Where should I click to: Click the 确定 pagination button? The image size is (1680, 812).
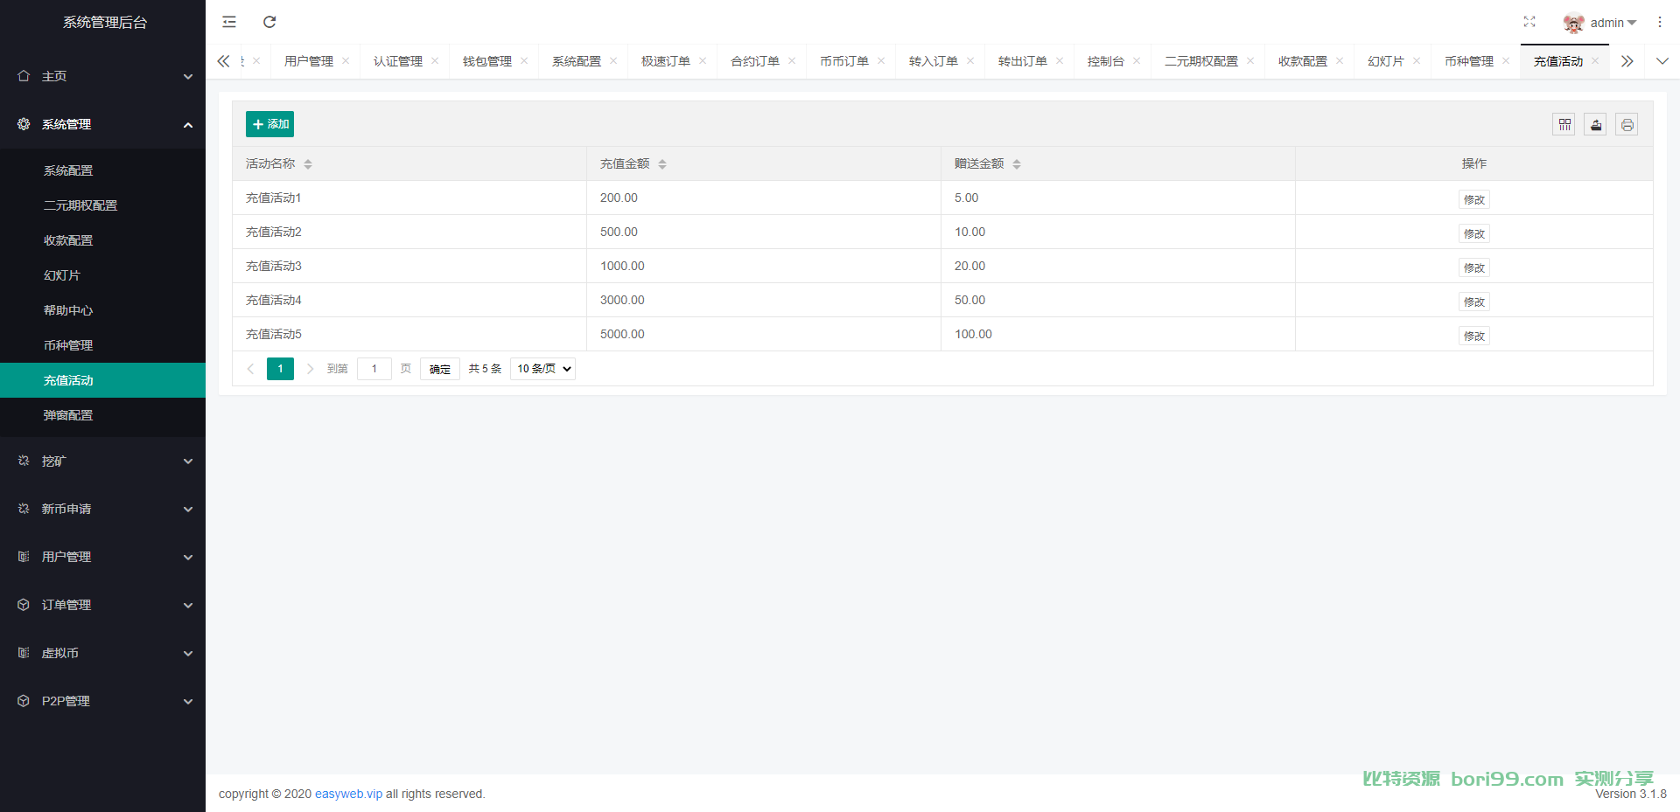[440, 369]
